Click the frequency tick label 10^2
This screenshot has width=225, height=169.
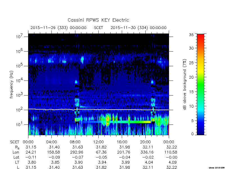coord(20,110)
